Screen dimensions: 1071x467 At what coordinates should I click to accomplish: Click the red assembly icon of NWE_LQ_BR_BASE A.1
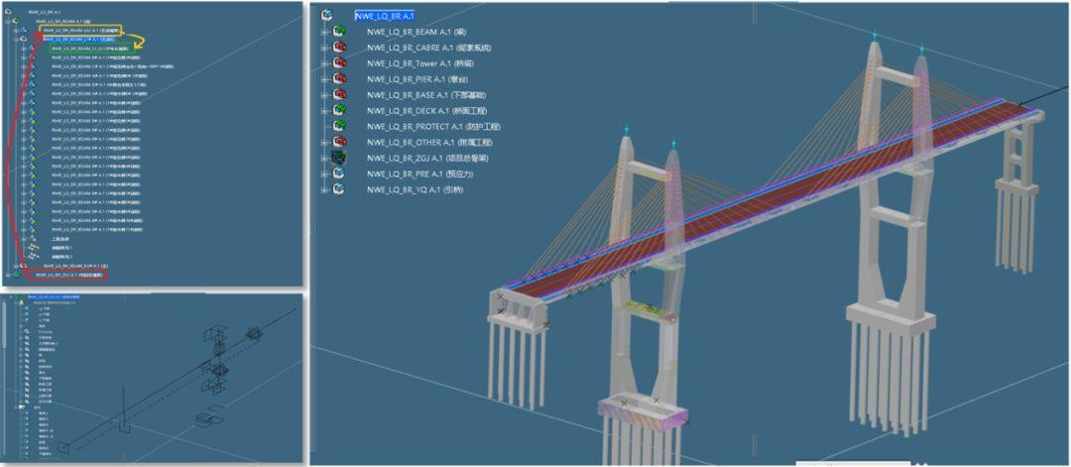[x=339, y=95]
